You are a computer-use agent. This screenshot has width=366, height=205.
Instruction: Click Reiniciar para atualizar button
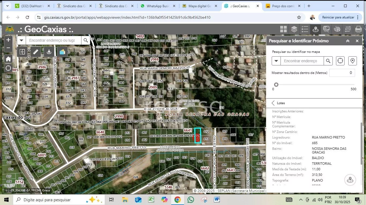click(338, 17)
